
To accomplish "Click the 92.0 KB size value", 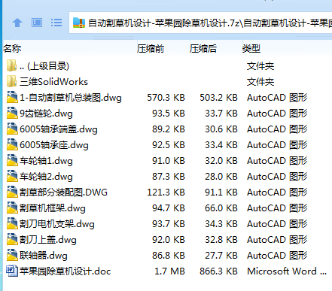I will click(169, 240).
